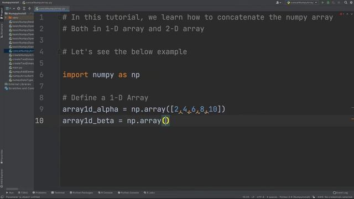Click fold marker on line 4
The height and width of the screenshot is (199, 354).
pos(59,51)
